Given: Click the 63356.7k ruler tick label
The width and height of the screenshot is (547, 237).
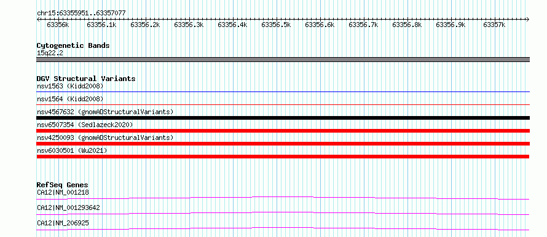Looking at the screenshot, I should 363,25.
